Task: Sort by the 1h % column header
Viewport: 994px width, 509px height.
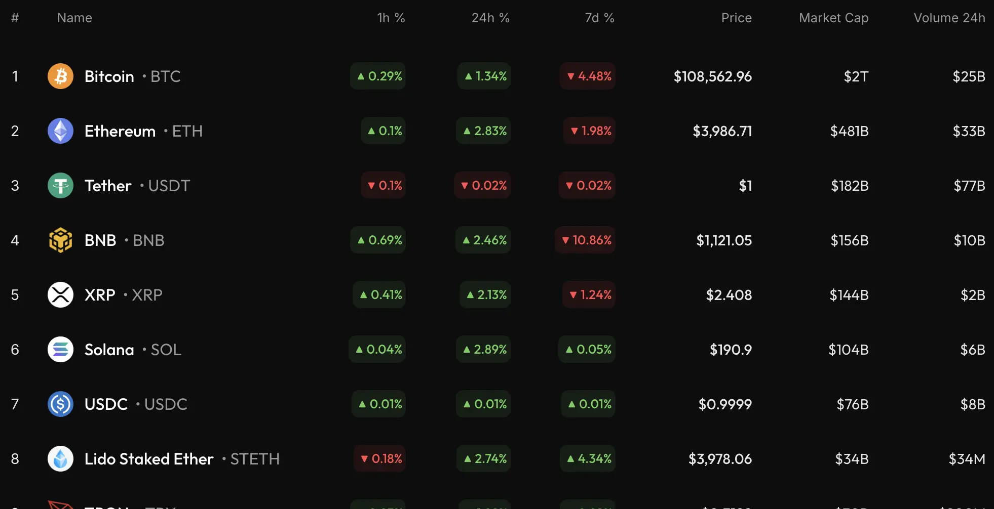Action: click(391, 18)
